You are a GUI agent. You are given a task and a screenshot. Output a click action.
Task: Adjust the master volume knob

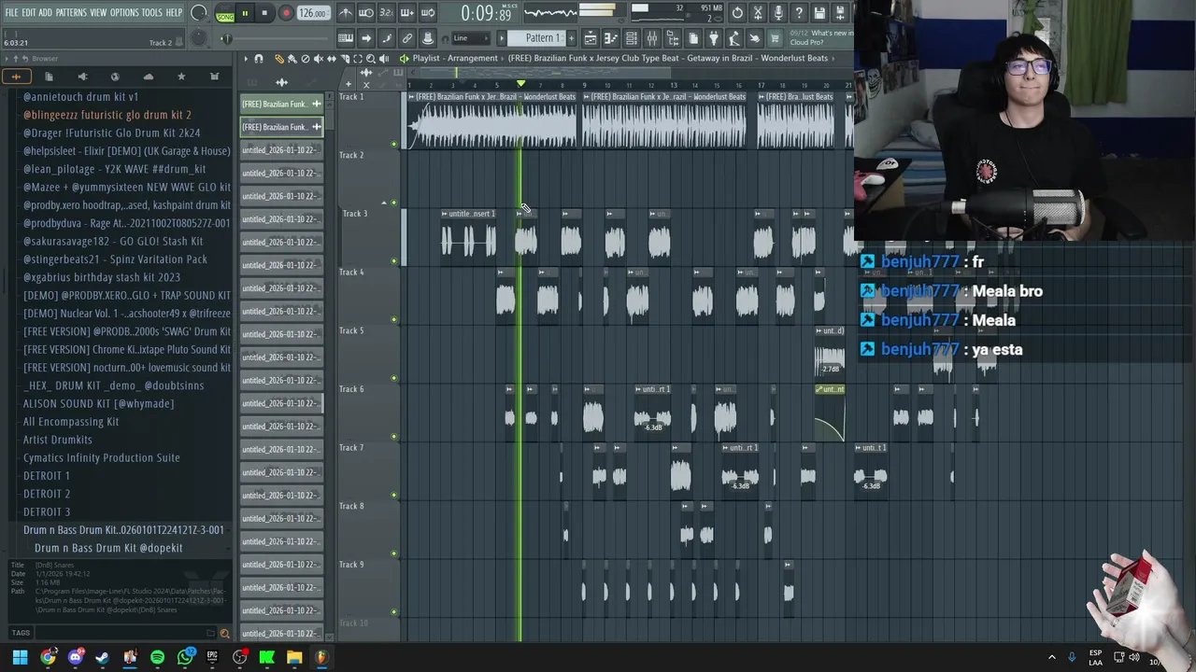coord(198,13)
